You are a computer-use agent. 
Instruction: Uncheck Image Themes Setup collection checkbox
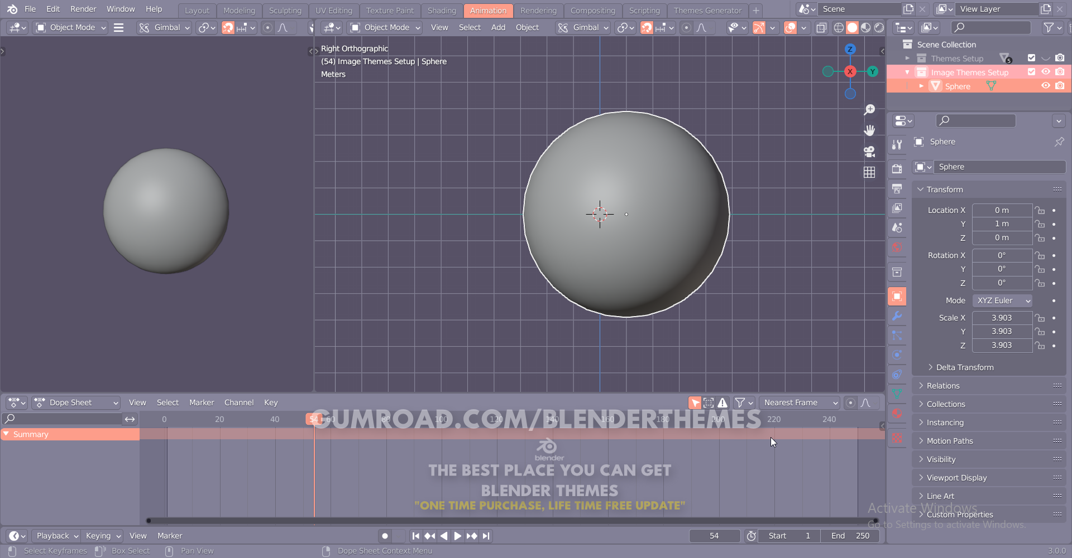1031,72
